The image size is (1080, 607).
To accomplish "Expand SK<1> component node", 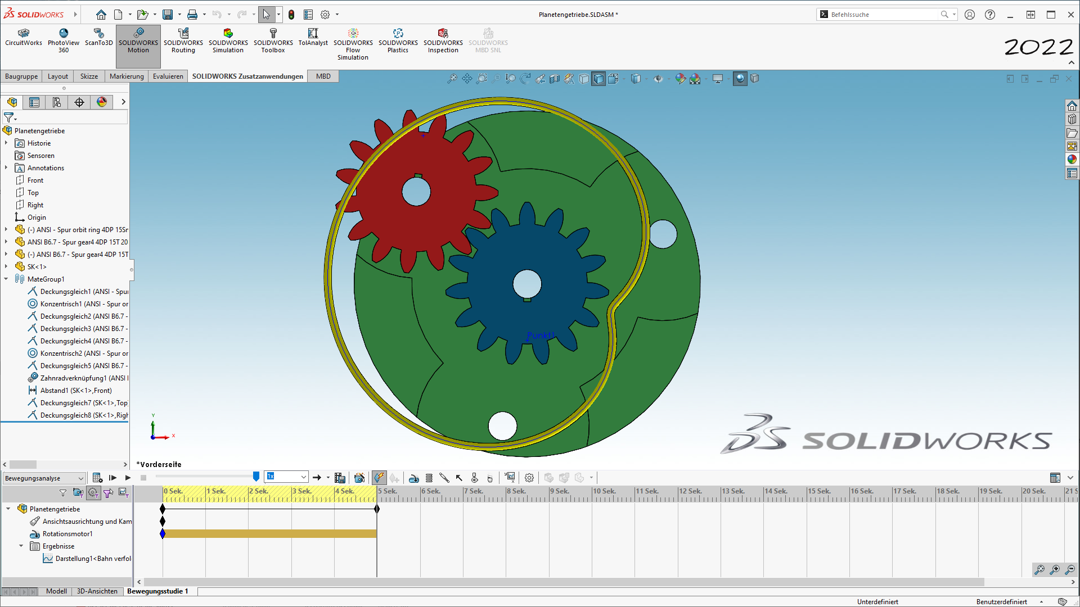I will point(6,267).
